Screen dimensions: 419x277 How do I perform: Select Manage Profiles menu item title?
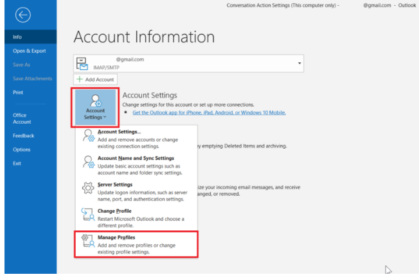click(x=116, y=237)
